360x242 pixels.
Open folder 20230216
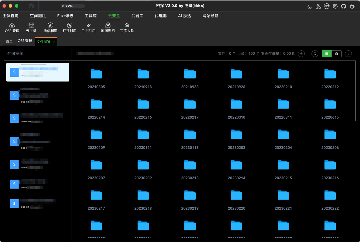coord(330,169)
